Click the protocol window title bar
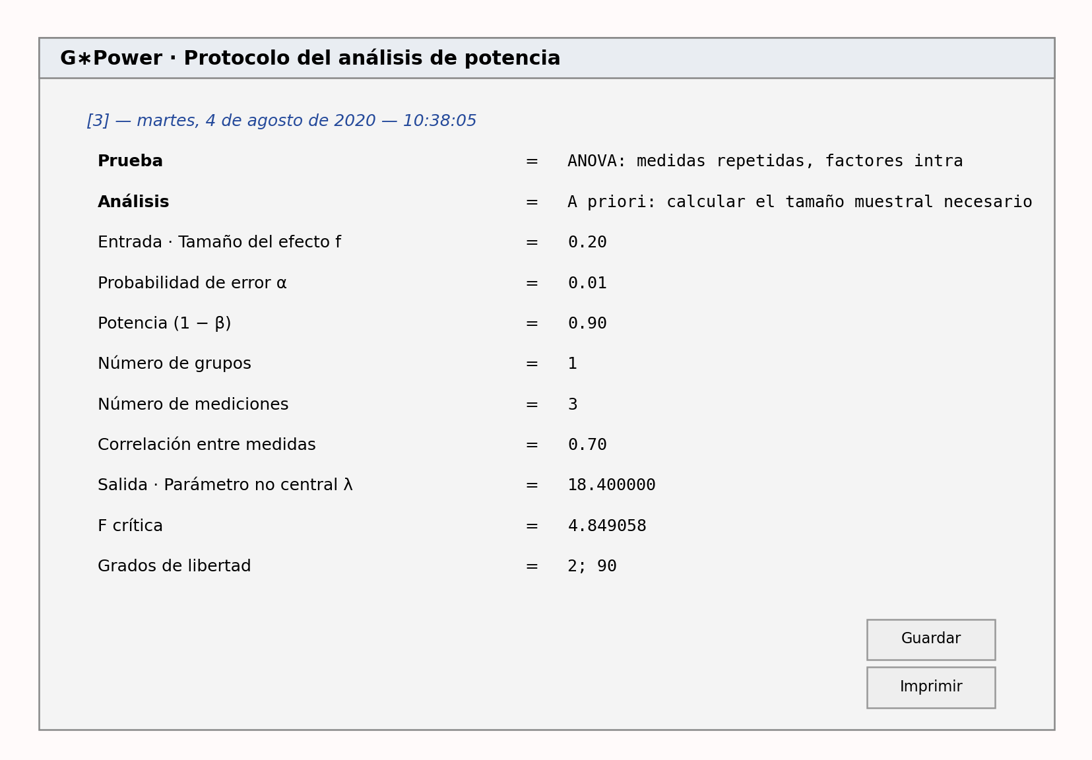 click(x=546, y=58)
